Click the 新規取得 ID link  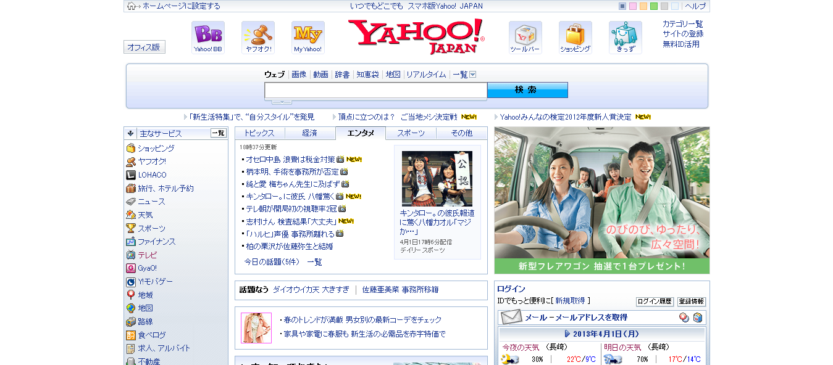tap(570, 301)
